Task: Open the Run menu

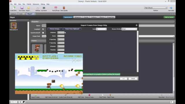Action: [24, 4]
